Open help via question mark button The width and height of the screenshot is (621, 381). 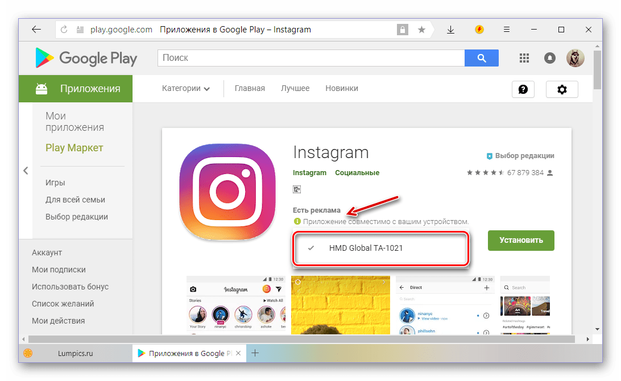point(523,89)
